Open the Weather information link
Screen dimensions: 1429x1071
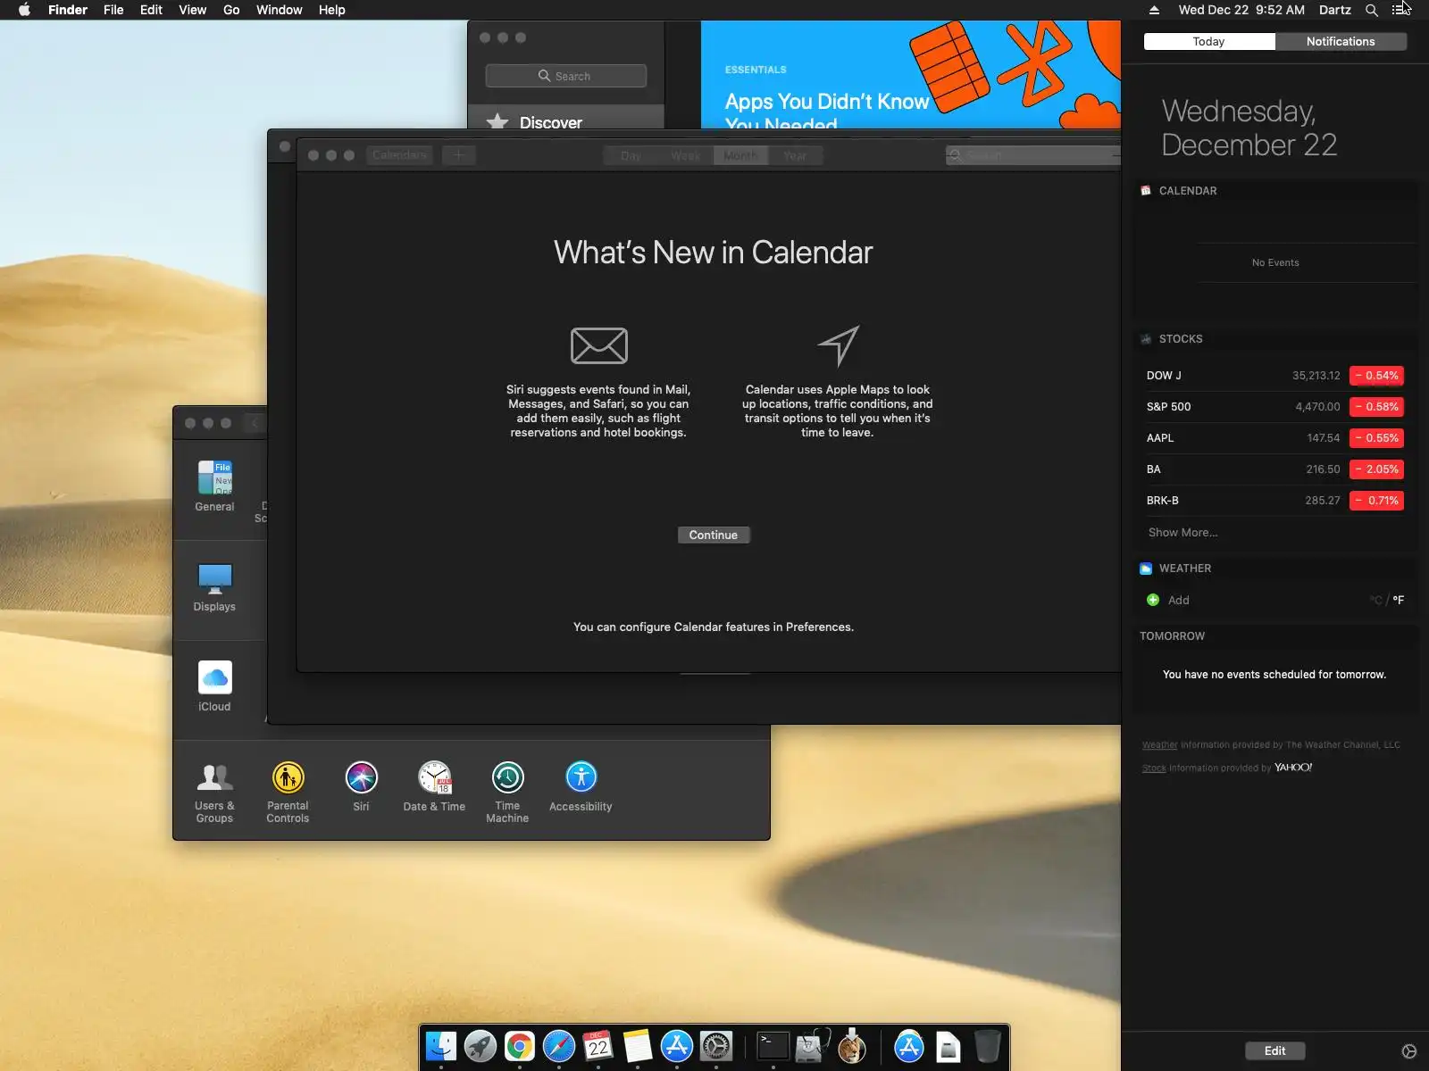tap(1159, 745)
